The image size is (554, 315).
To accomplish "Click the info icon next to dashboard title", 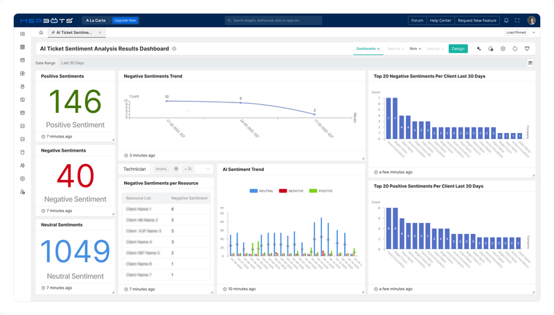I will point(174,49).
